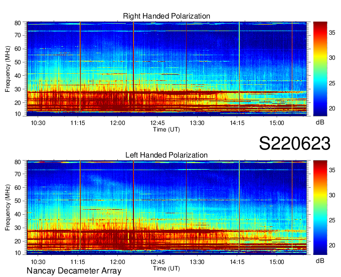Click the 20 MHz tick label on right-handed plot
The image size is (341, 277).
coord(18,103)
